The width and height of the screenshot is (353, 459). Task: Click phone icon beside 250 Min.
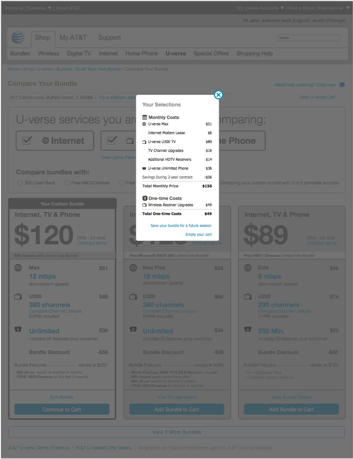(x=248, y=329)
